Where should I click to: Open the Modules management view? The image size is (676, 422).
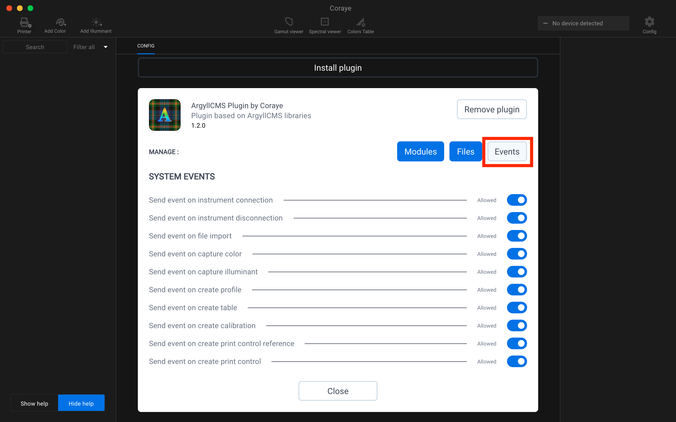coord(420,151)
